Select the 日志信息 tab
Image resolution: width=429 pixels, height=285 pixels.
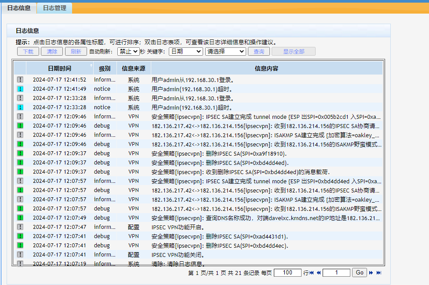tap(18, 8)
